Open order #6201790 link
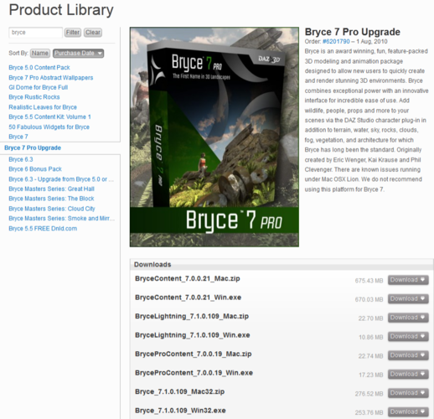 [x=336, y=42]
